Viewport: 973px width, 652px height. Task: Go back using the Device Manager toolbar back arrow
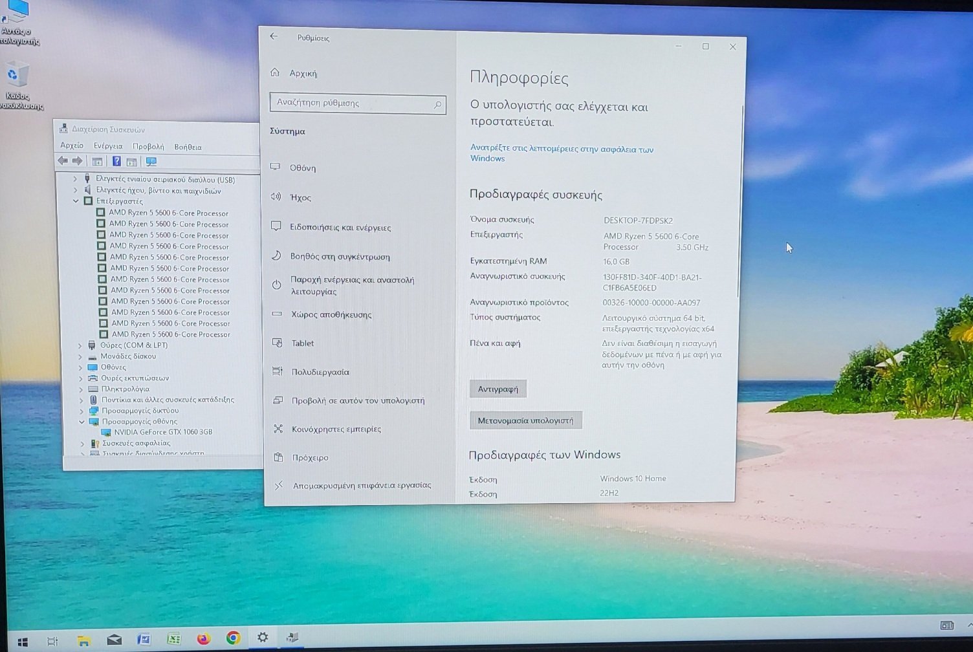(62, 161)
